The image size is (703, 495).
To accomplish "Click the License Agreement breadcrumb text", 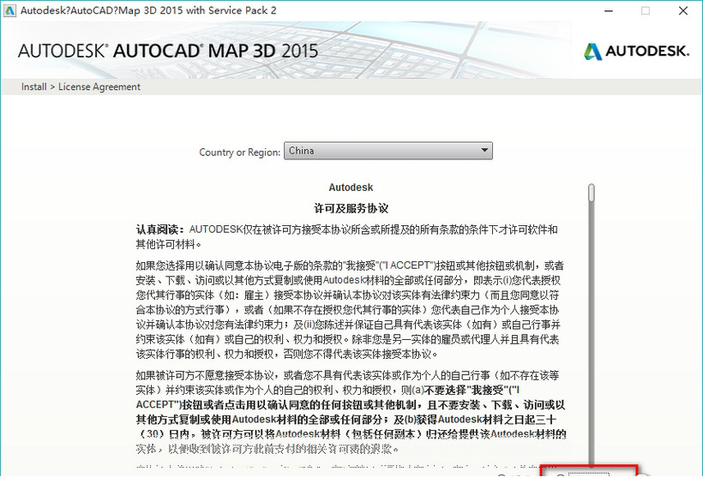I will (x=99, y=86).
